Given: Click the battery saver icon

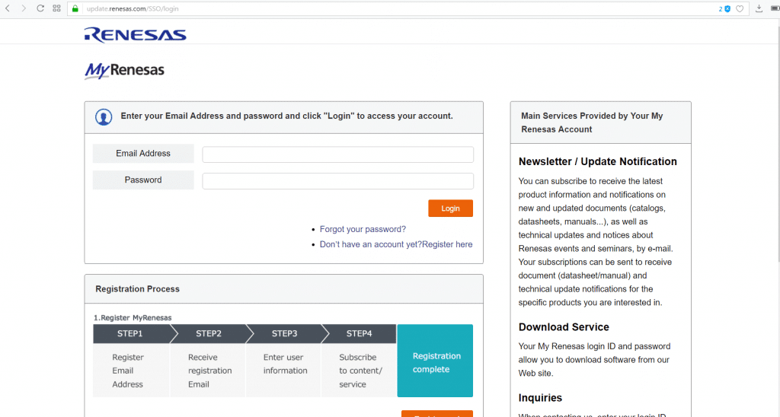Looking at the screenshot, I should pyautogui.click(x=775, y=9).
